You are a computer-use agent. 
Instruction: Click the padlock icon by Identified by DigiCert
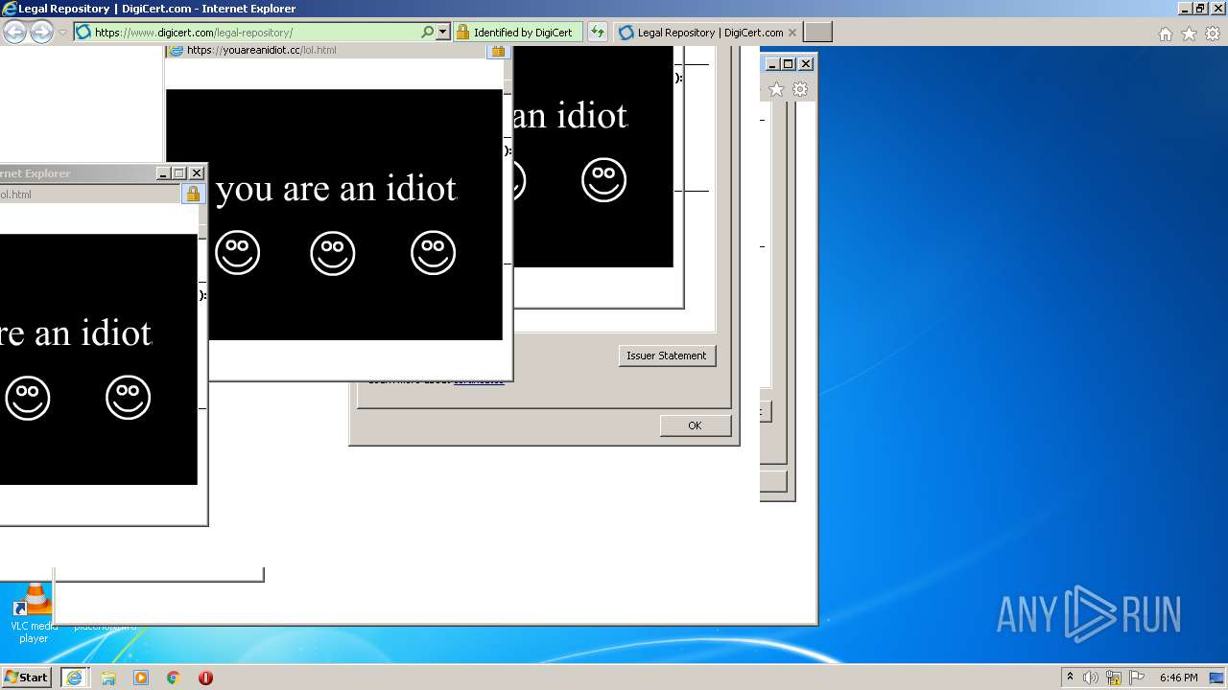462,33
